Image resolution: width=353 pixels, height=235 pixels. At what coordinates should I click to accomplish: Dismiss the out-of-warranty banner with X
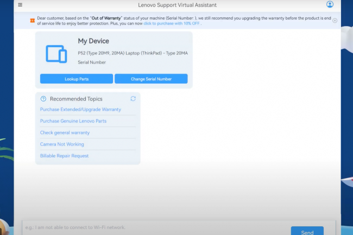[x=335, y=21]
